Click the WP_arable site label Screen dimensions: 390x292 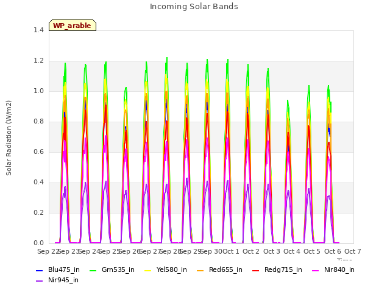(72, 26)
